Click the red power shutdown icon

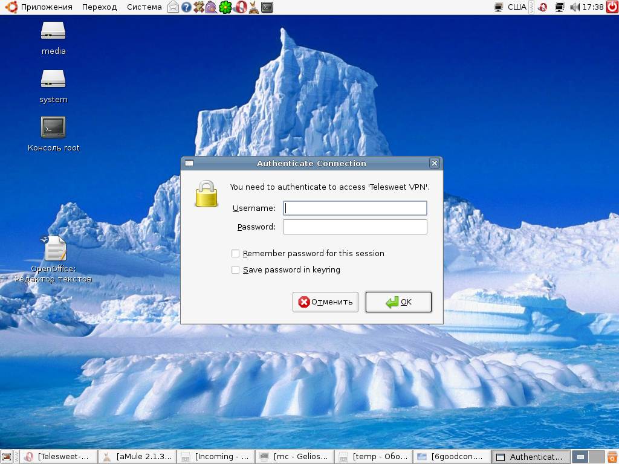[x=612, y=7]
